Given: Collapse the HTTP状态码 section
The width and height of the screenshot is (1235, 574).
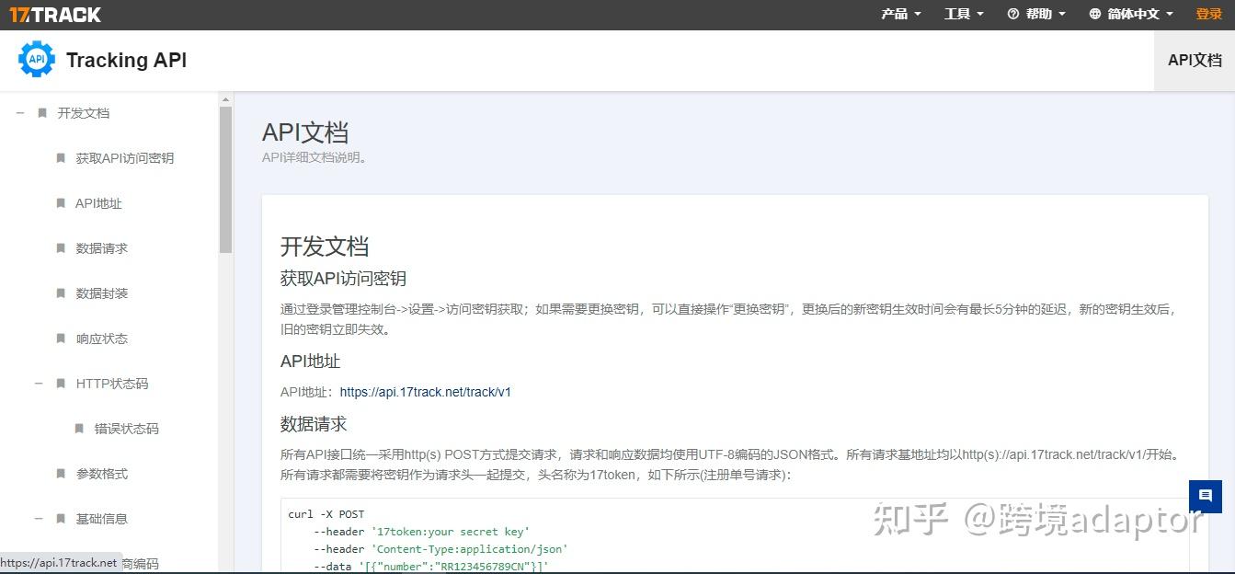Looking at the screenshot, I should pos(40,384).
